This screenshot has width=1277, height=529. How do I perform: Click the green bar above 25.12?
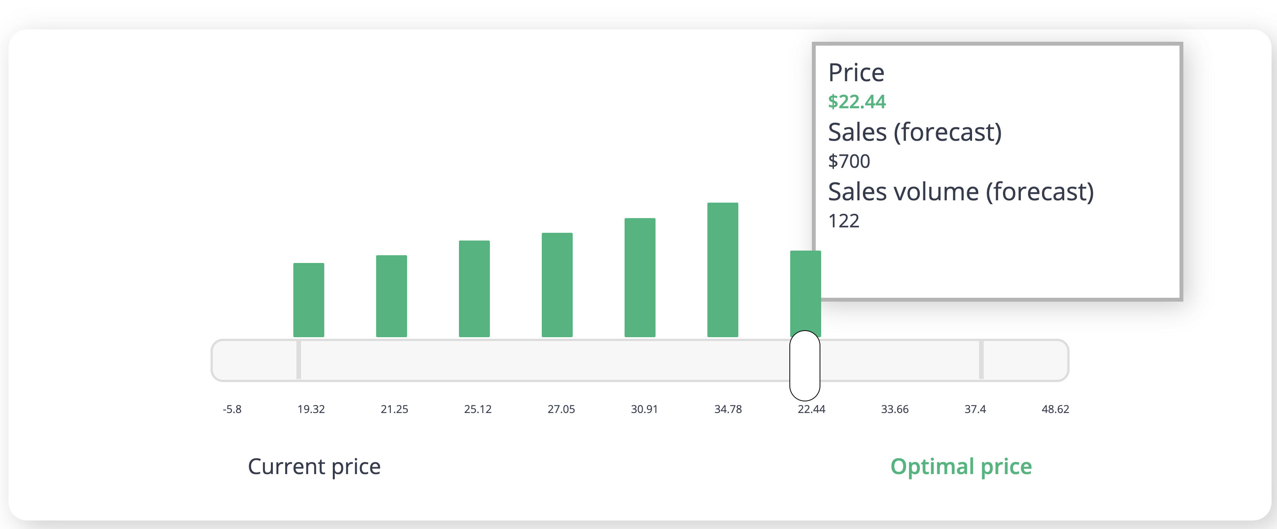tap(474, 289)
